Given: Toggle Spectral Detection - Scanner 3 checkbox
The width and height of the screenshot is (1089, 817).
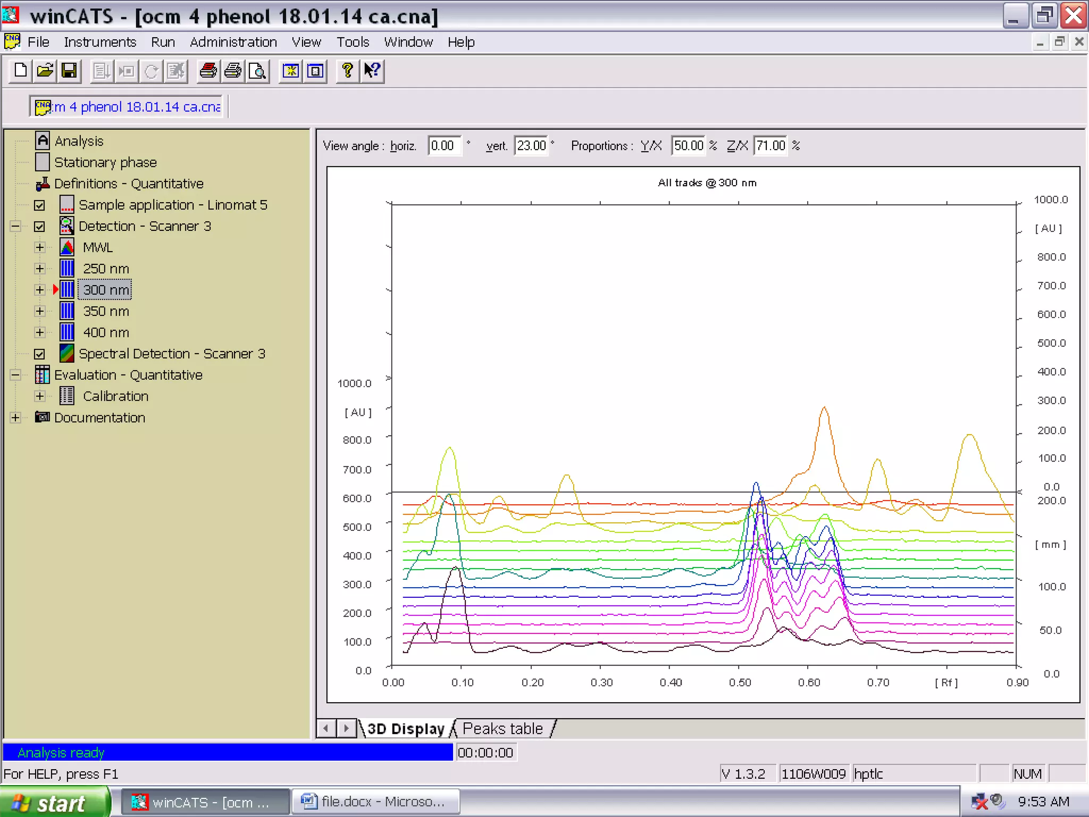Looking at the screenshot, I should point(39,354).
